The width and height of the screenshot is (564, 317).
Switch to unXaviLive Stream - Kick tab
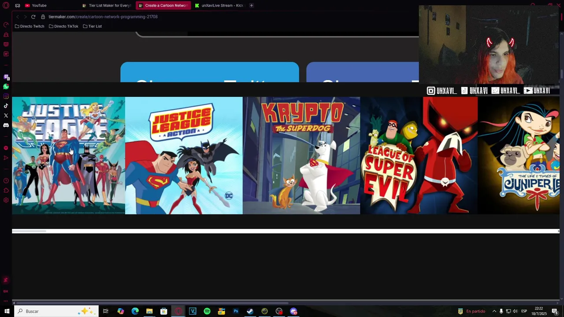[219, 5]
